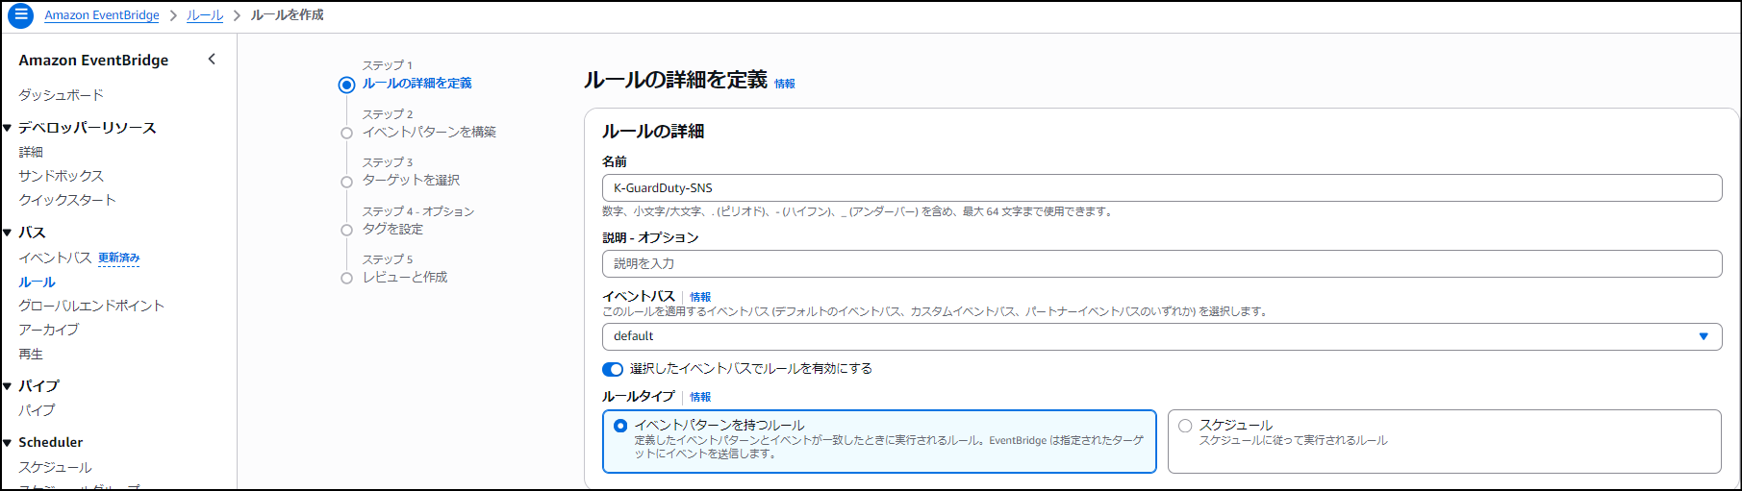Open アーカイブ in sidebar navigation
The height and width of the screenshot is (491, 1742).
pos(49,330)
